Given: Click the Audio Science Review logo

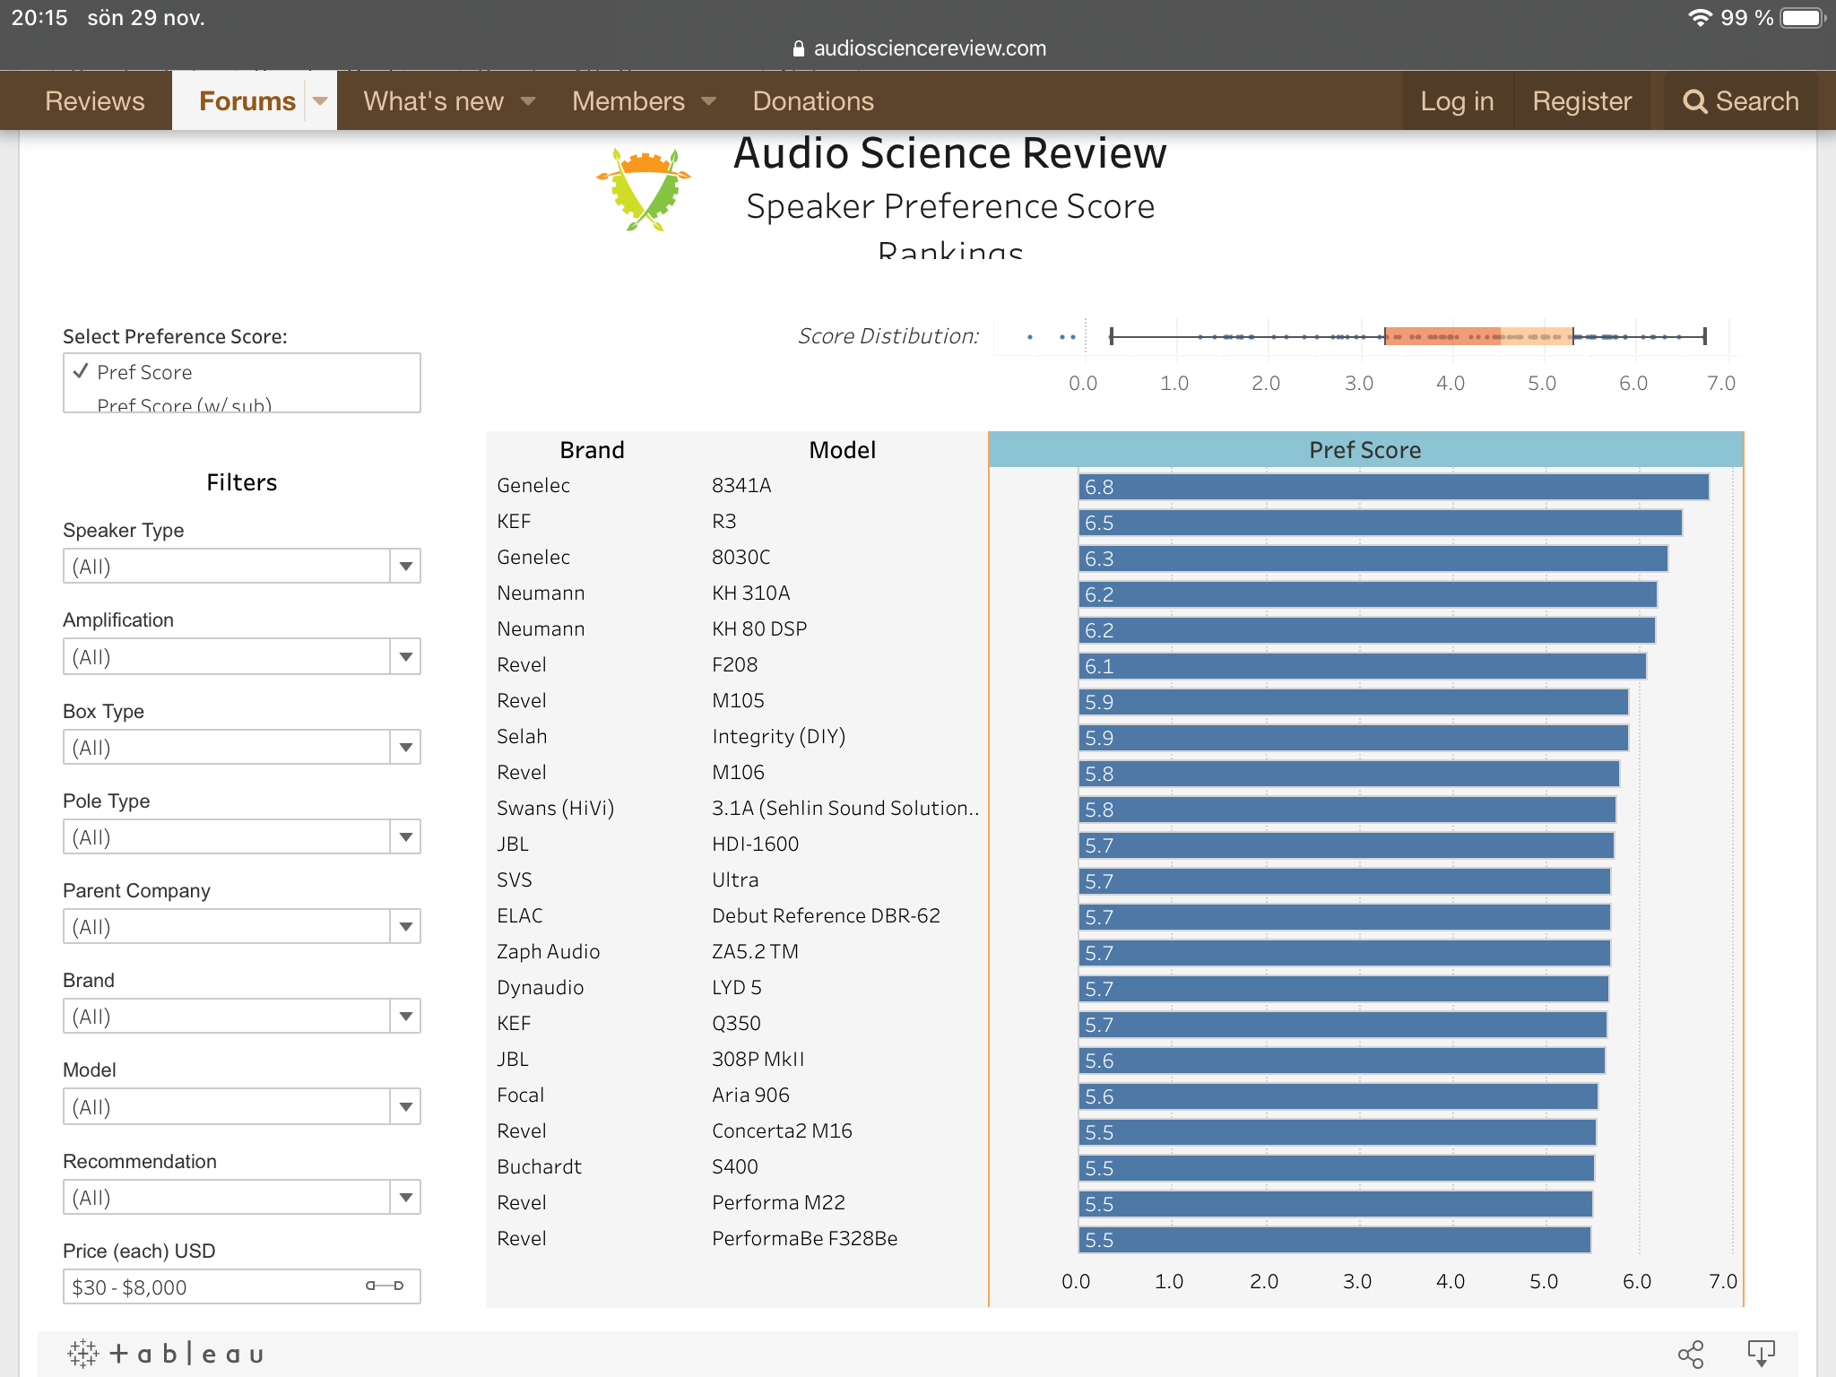Looking at the screenshot, I should pos(644,190).
